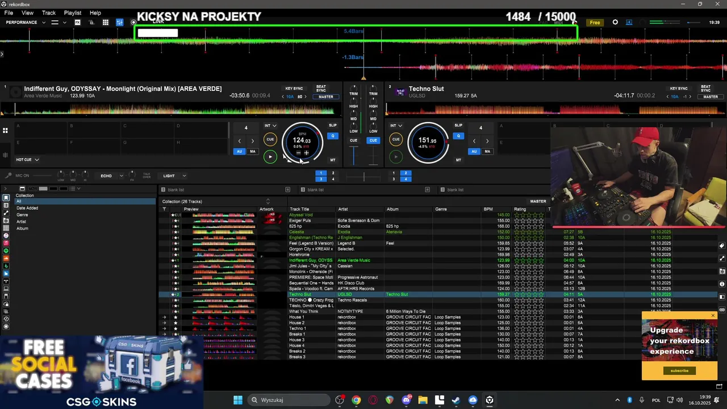This screenshot has height=409, width=727.
Task: Toggle MIC ON microphone icon
Action: click(7, 176)
